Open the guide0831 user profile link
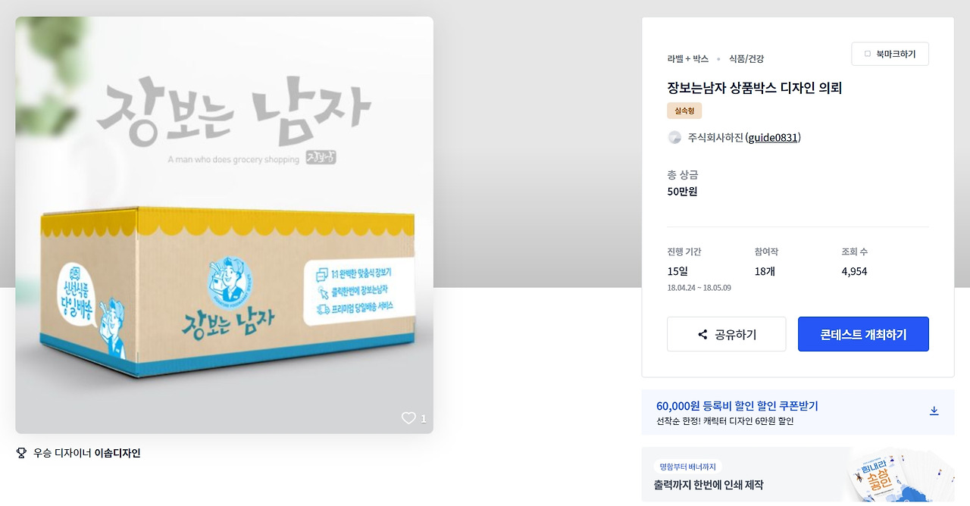Image resolution: width=970 pixels, height=506 pixels. click(773, 137)
